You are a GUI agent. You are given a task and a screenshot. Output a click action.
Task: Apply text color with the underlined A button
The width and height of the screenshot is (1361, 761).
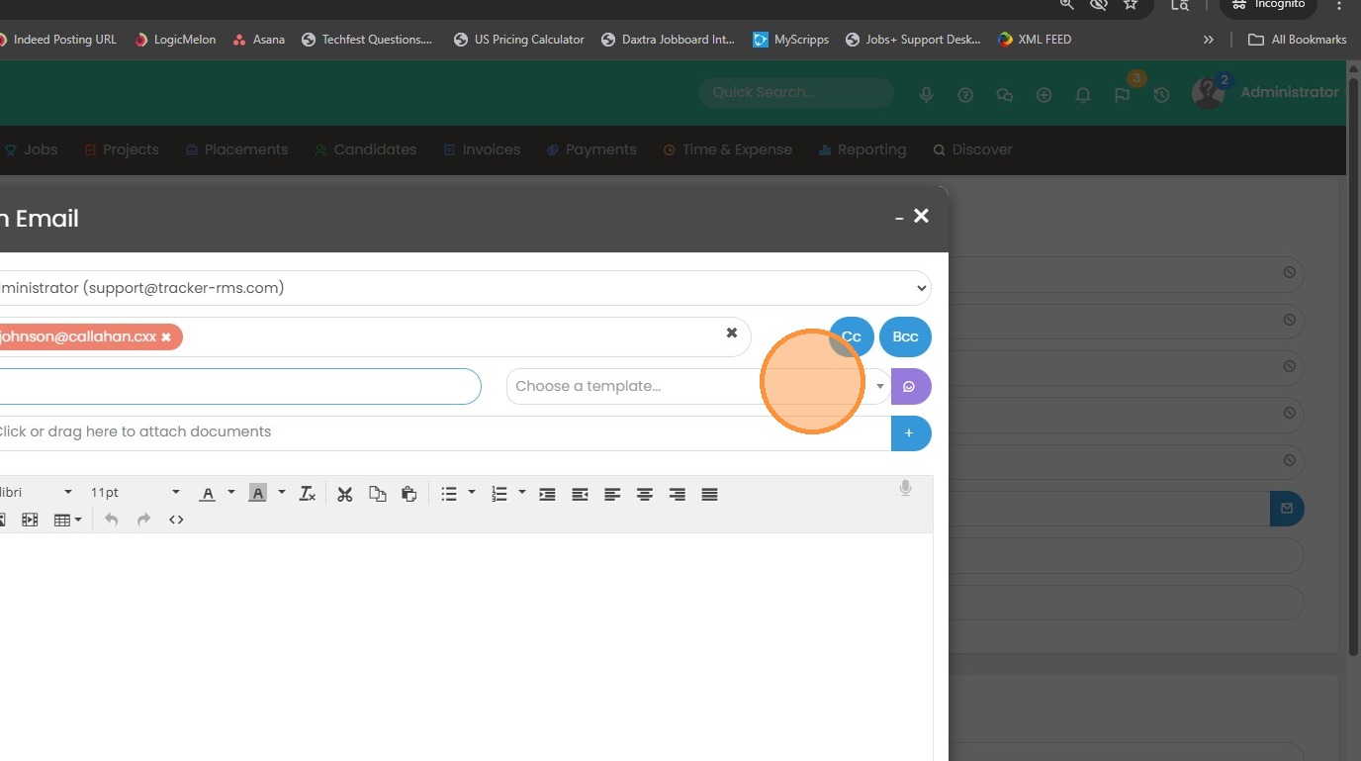[208, 494]
